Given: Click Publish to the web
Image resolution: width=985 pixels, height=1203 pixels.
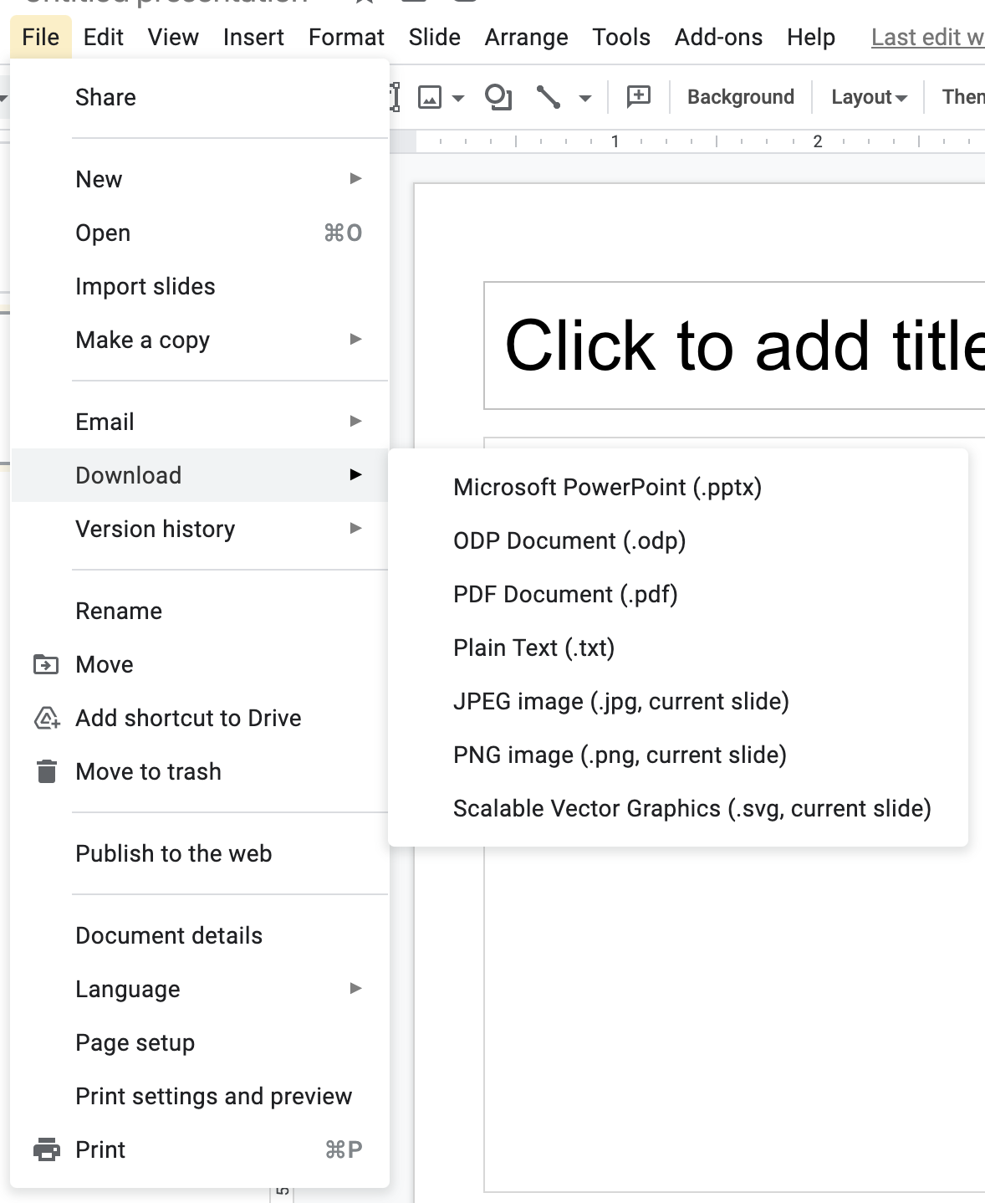Looking at the screenshot, I should click(x=173, y=853).
